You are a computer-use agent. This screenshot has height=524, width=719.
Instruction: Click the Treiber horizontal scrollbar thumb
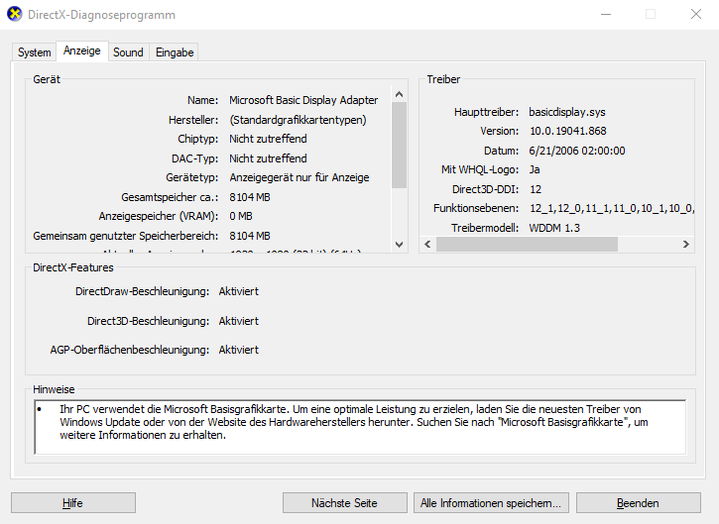[x=527, y=244]
